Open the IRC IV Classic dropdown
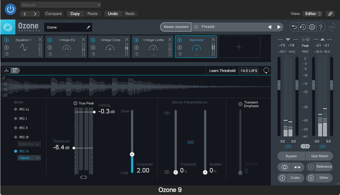This screenshot has height=195, width=340. pyautogui.click(x=29, y=158)
